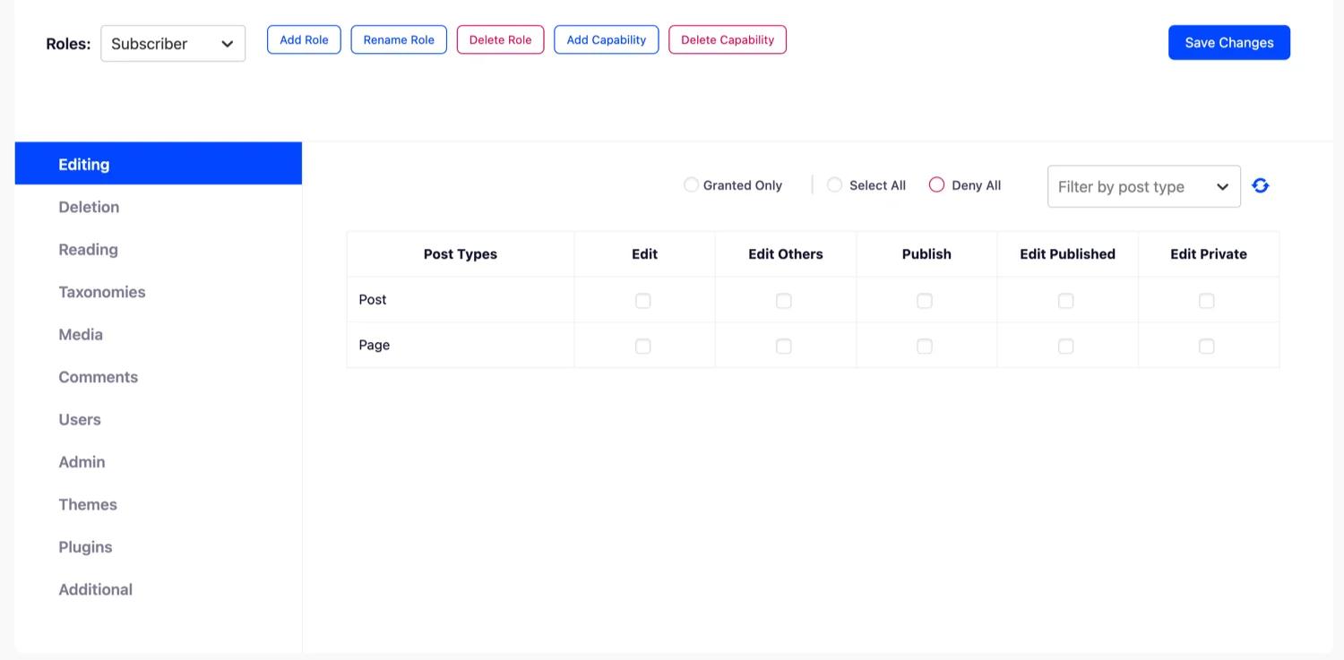Screen dimensions: 1344x660
Task: Select the Granted Only radio button
Action: [691, 184]
